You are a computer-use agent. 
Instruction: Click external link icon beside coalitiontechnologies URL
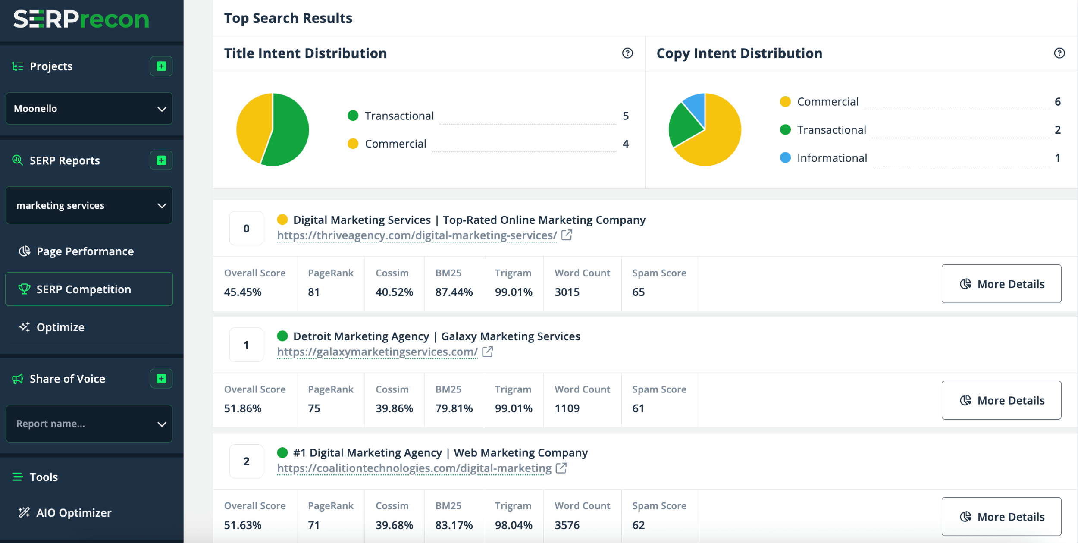point(561,468)
